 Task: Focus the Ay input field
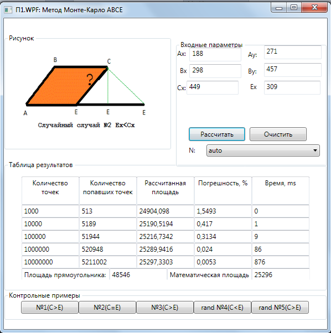point(293,52)
